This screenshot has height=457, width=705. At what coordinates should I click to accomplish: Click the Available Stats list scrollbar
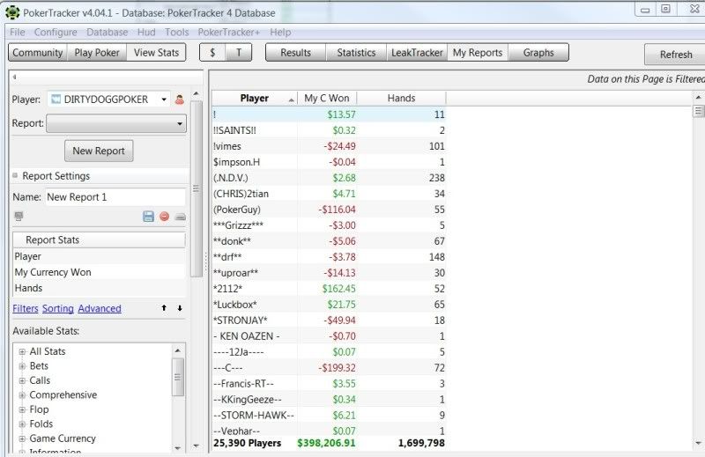coord(178,378)
